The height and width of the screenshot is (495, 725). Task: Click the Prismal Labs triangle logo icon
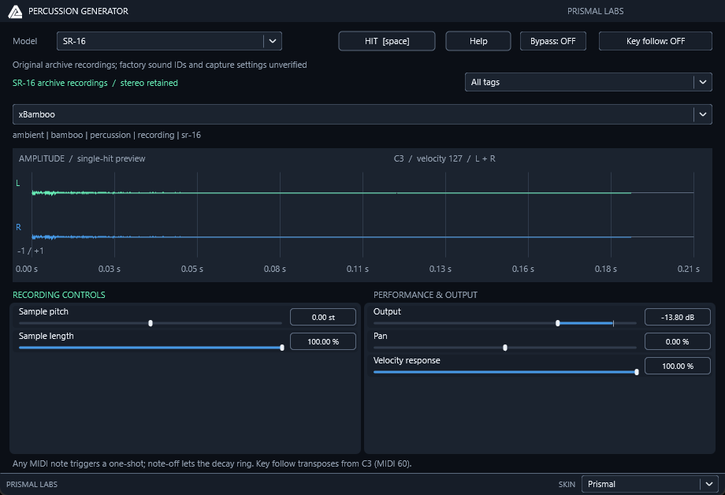[15, 12]
